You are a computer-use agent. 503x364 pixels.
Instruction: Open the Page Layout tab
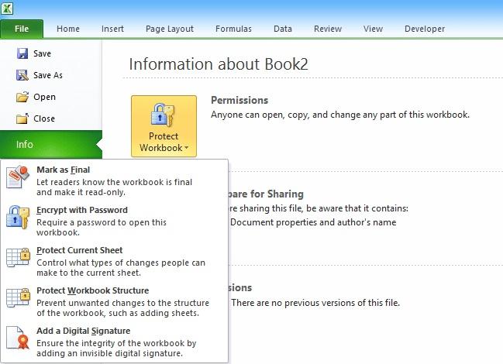(x=170, y=29)
